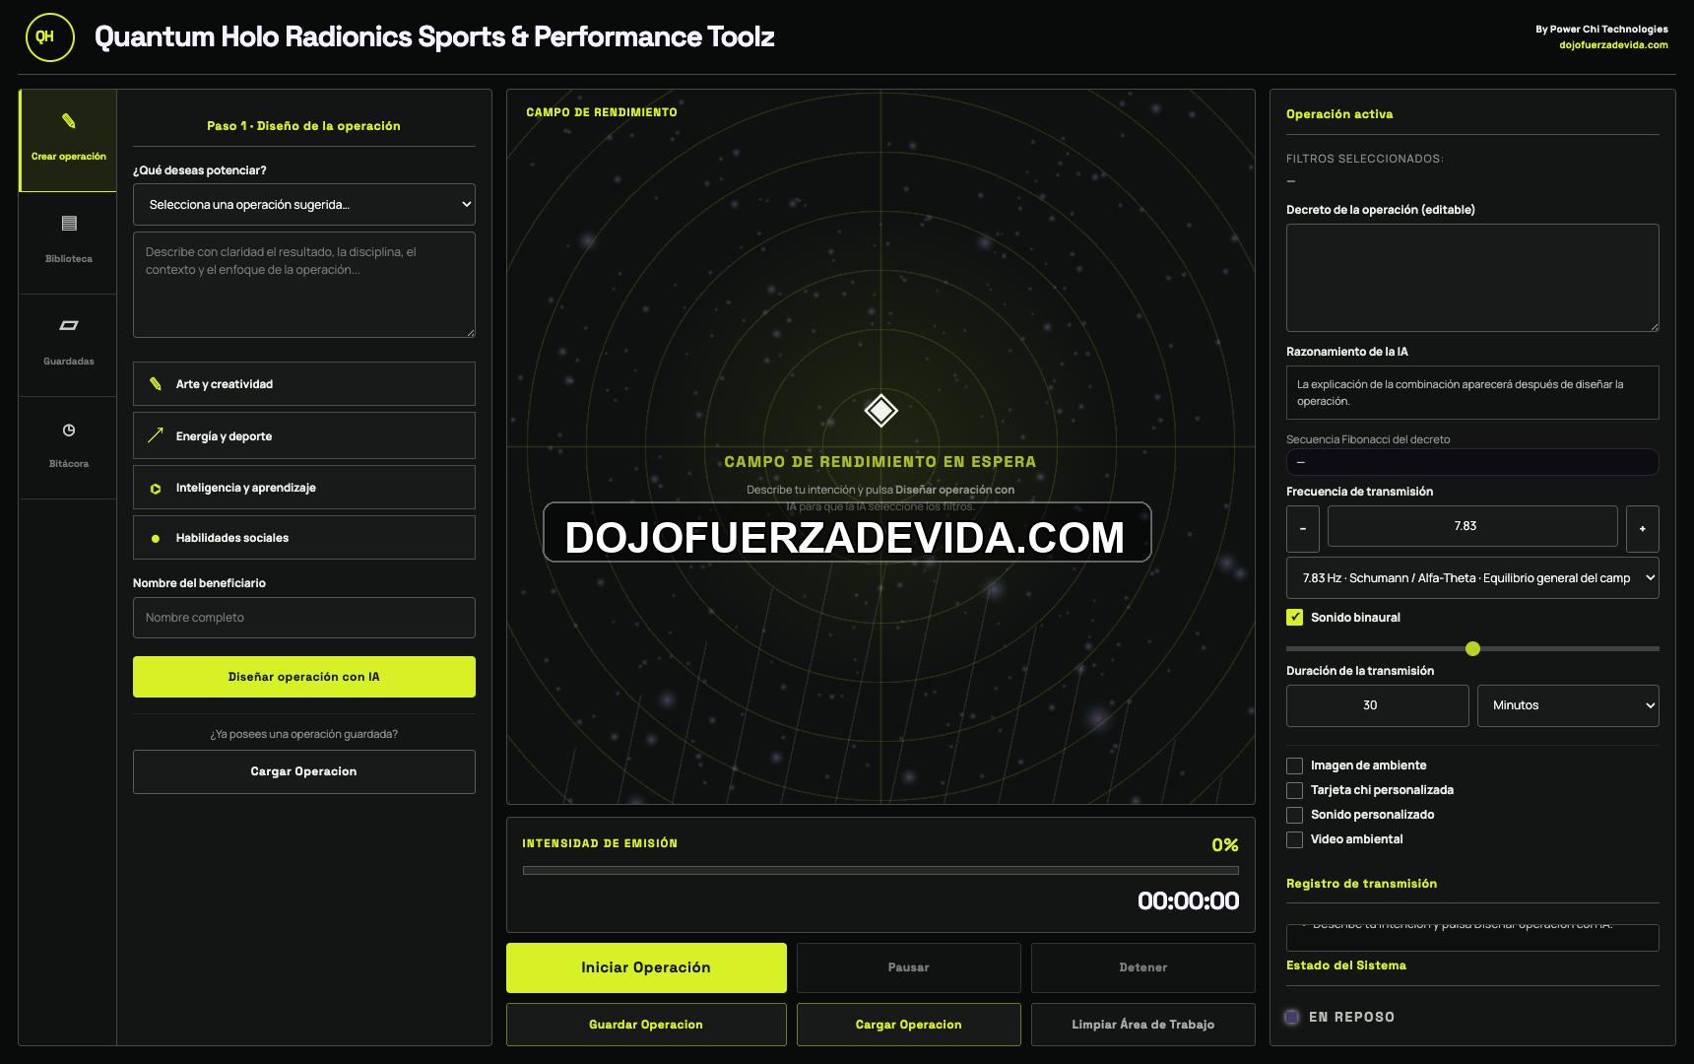Click the 'By Power Chi Technologies' text

[1601, 30]
